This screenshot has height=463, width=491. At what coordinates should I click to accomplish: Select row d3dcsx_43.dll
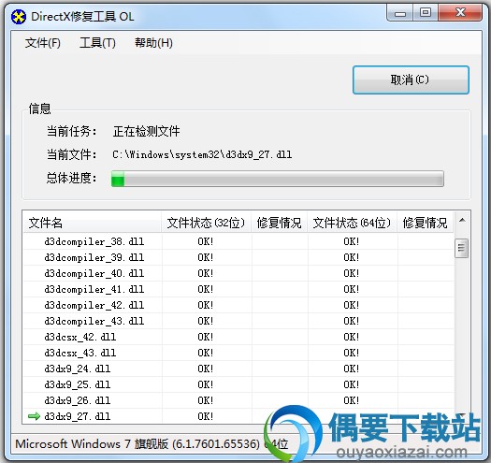pyautogui.click(x=238, y=353)
